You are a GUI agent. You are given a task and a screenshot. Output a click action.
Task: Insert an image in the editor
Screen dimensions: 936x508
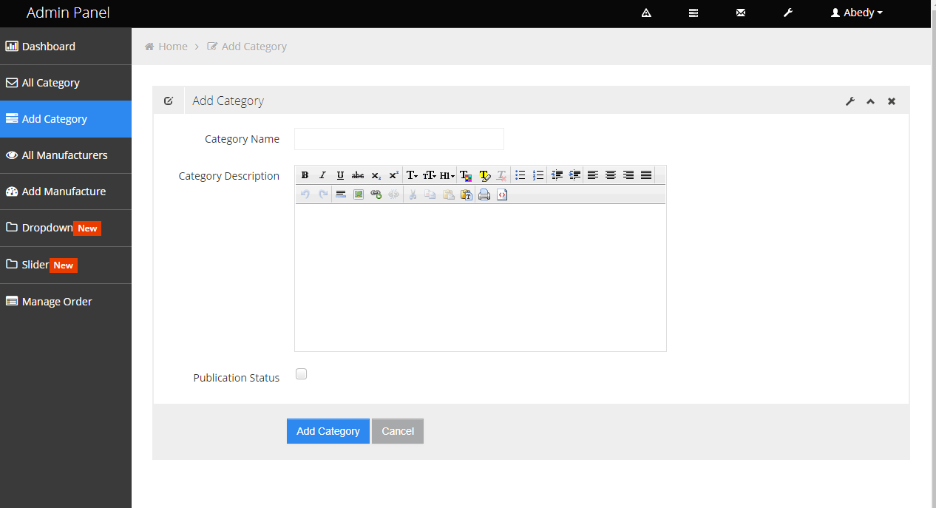click(x=359, y=194)
